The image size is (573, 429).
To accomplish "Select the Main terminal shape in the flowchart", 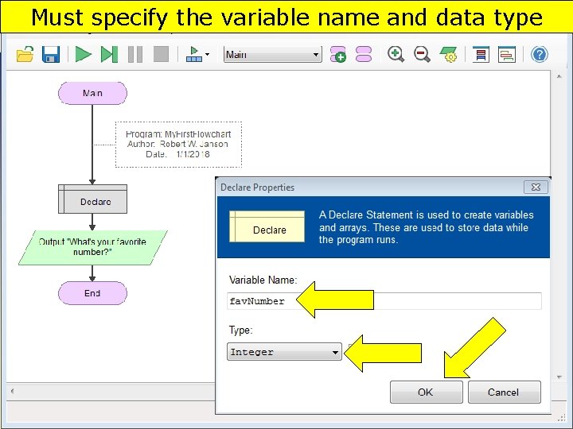I will coord(92,93).
